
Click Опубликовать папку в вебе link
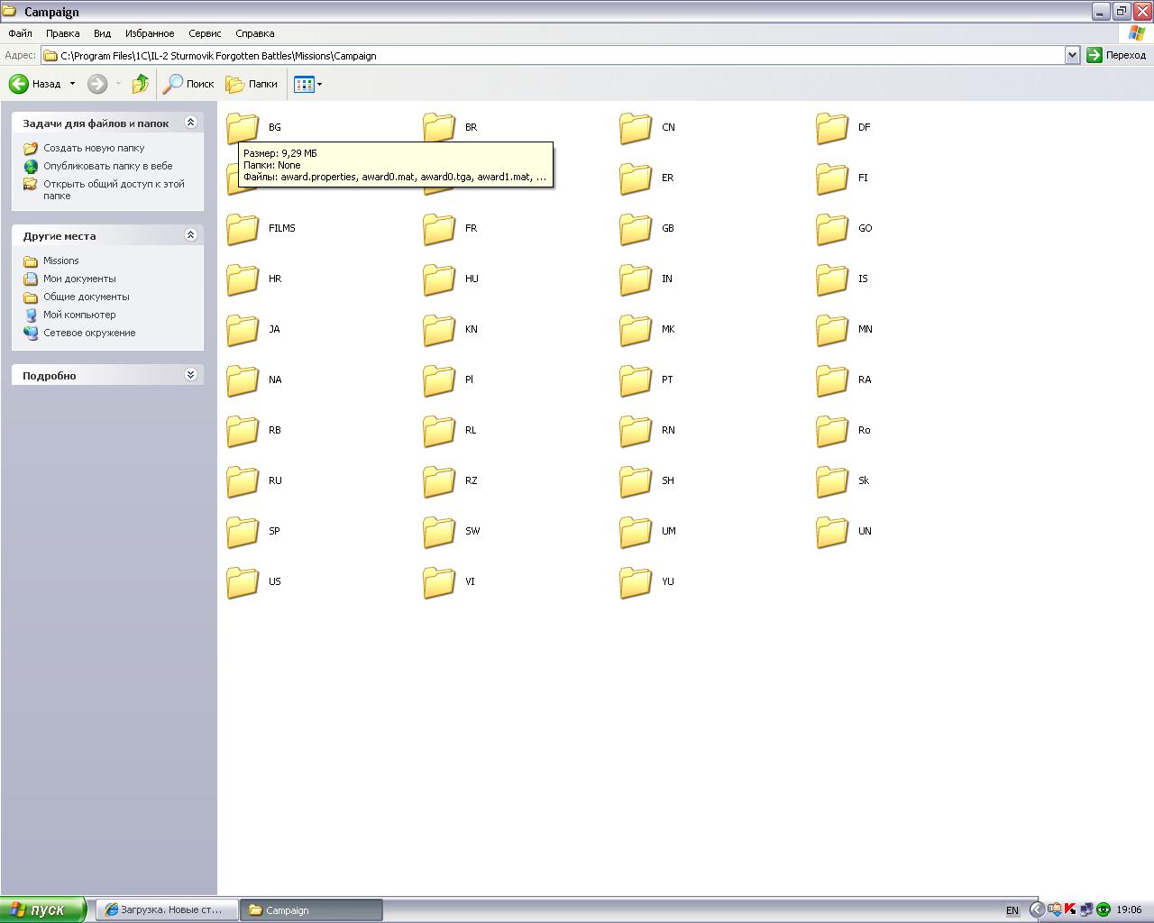click(108, 166)
